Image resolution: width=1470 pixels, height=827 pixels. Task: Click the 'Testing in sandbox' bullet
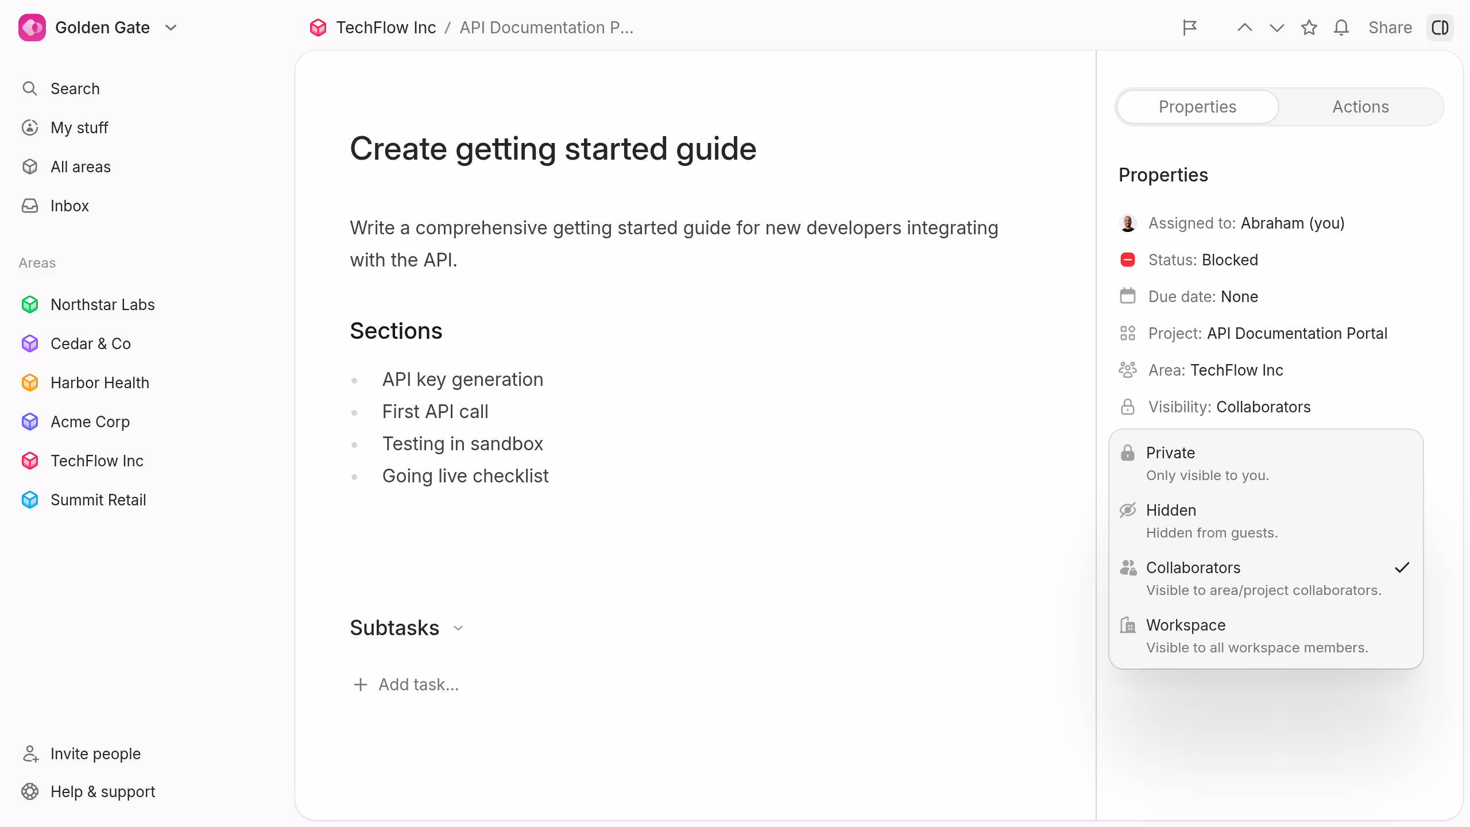pos(462,444)
